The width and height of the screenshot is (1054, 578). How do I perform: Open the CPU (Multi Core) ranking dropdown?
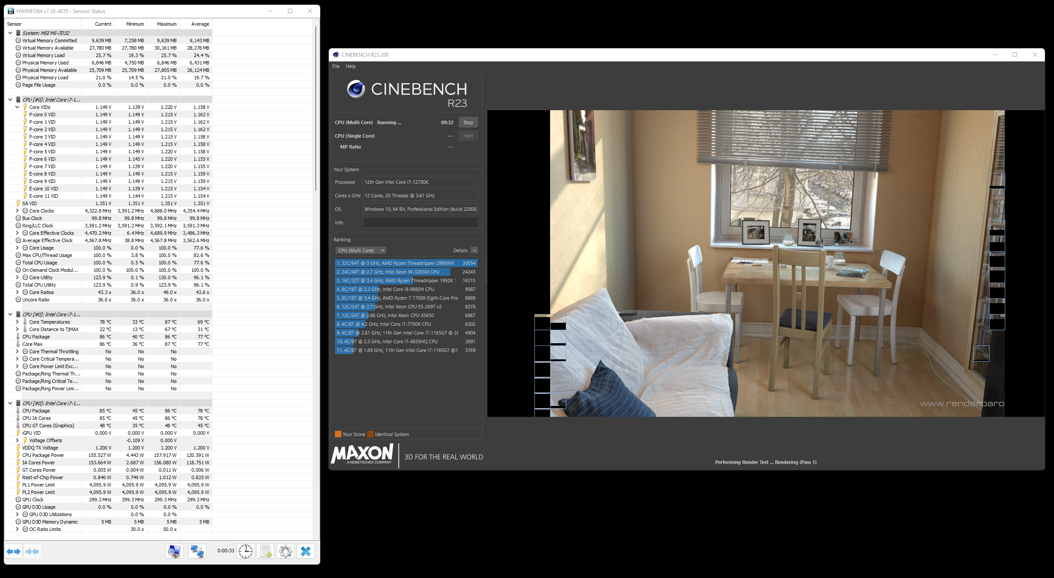pyautogui.click(x=361, y=250)
